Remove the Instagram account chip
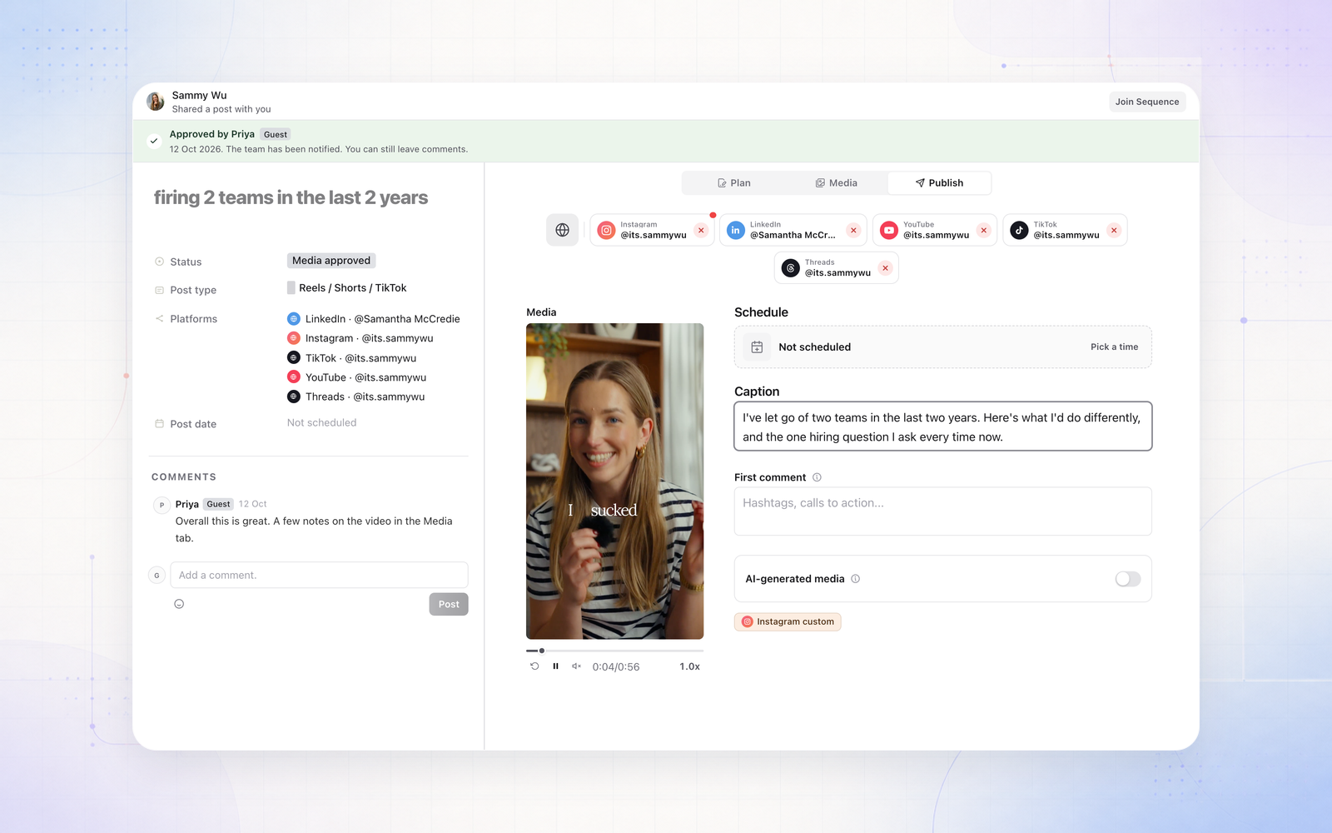 click(x=701, y=231)
